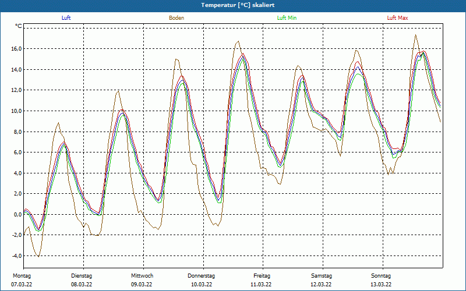Select the red Luft Max legend label
This screenshot has height=291, width=466.
pos(397,18)
